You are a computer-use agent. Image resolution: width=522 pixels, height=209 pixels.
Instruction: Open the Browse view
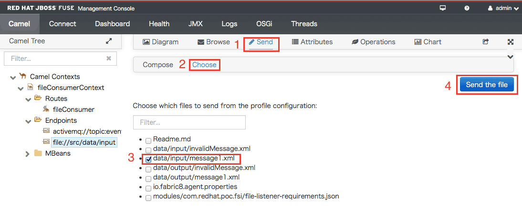(214, 42)
